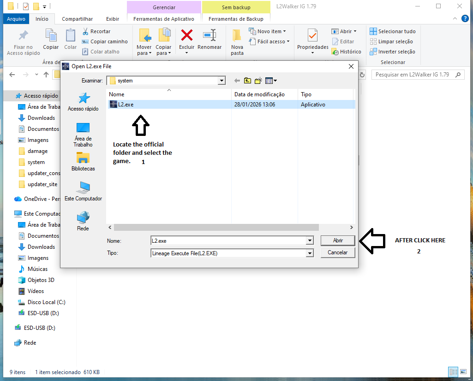The height and width of the screenshot is (381, 473).
Task: Expand the Tipo file type dropdown arrow
Action: tap(310, 253)
